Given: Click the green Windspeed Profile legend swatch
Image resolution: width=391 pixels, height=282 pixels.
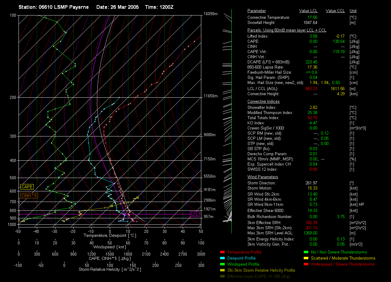Looking at the screenshot, I should pyautogui.click(x=222, y=264).
